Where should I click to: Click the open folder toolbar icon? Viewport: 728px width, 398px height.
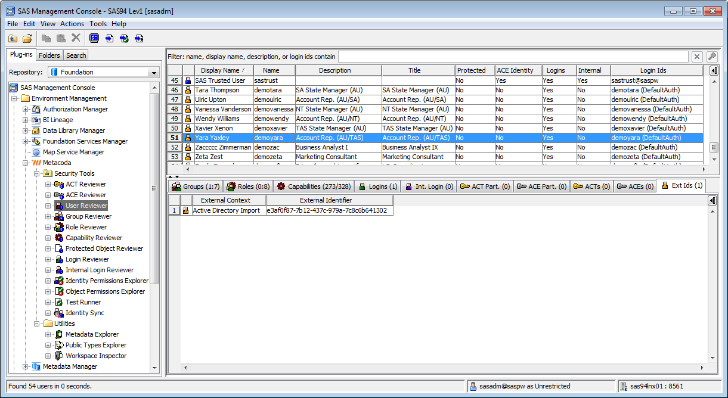(x=27, y=39)
